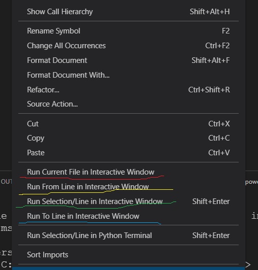The width and height of the screenshot is (258, 270).
Task: Cut the selected text
Action: click(128, 124)
